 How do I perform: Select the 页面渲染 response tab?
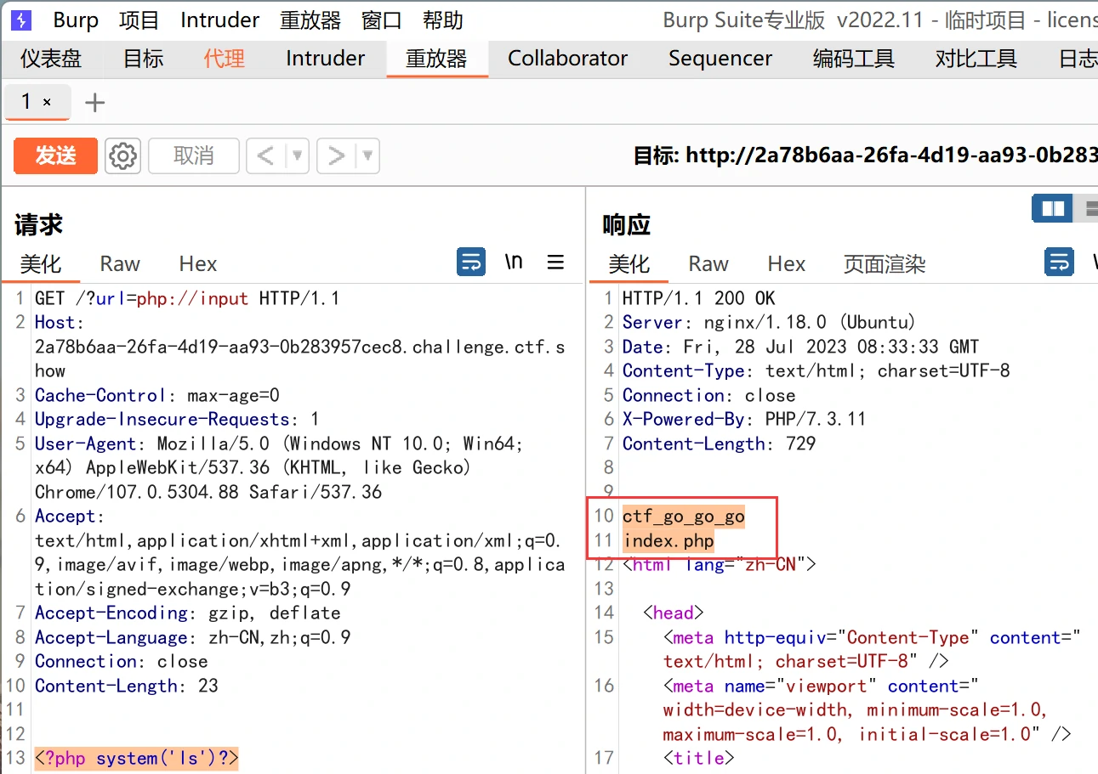pyautogui.click(x=884, y=264)
